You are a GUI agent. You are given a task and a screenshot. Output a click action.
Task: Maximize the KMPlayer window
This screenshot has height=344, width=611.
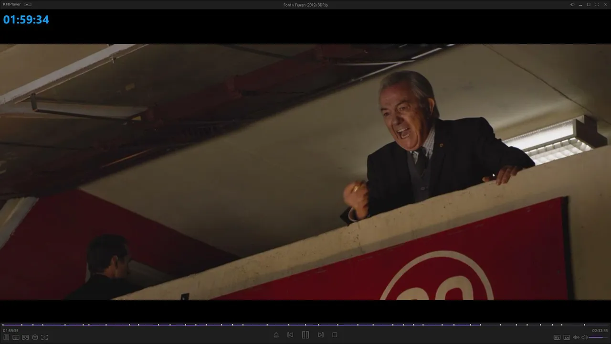(589, 4)
